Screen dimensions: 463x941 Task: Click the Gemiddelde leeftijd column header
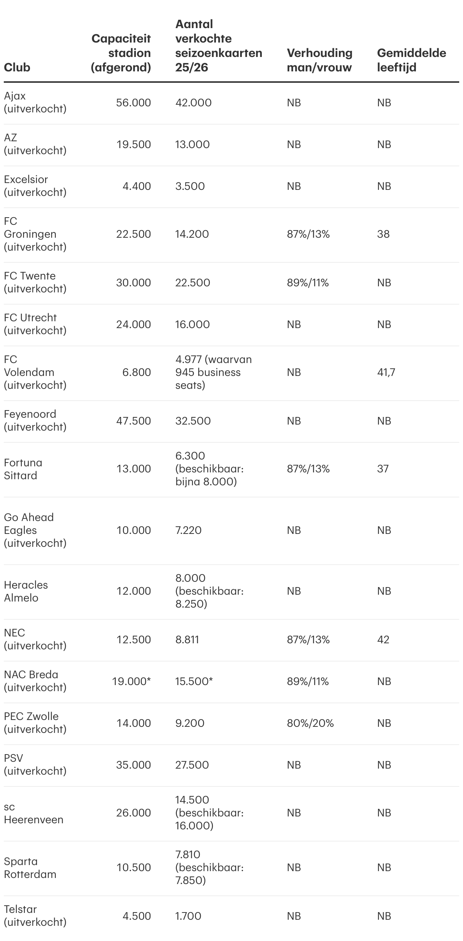pos(411,60)
